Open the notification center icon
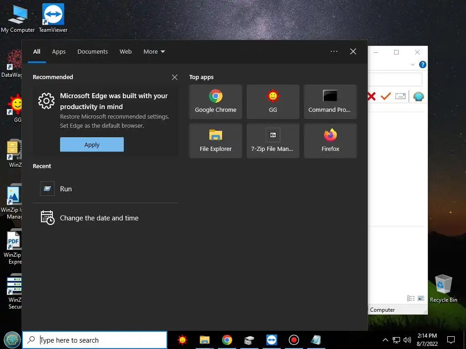This screenshot has width=466, height=349. (451, 340)
